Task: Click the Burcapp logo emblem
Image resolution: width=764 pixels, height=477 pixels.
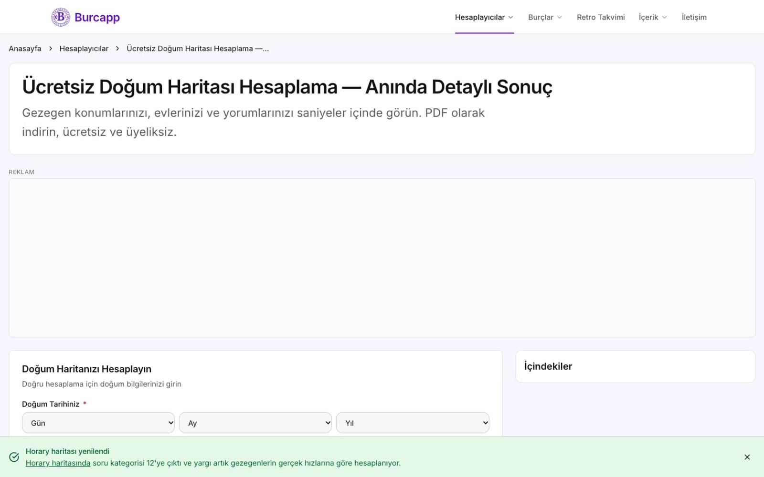Action: 61,17
